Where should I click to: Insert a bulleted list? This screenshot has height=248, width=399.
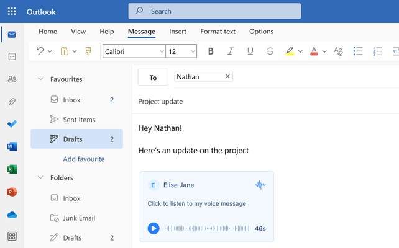(358, 51)
